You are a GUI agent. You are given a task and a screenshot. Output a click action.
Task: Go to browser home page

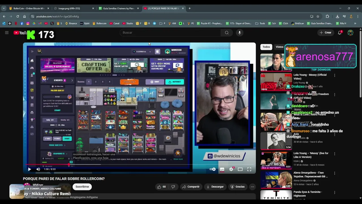24,16
